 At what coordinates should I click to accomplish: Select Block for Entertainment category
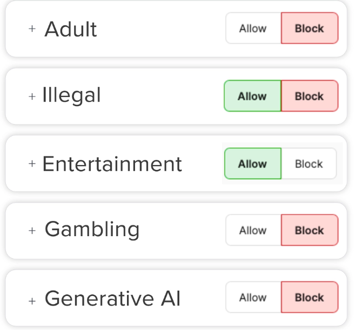[x=309, y=164]
